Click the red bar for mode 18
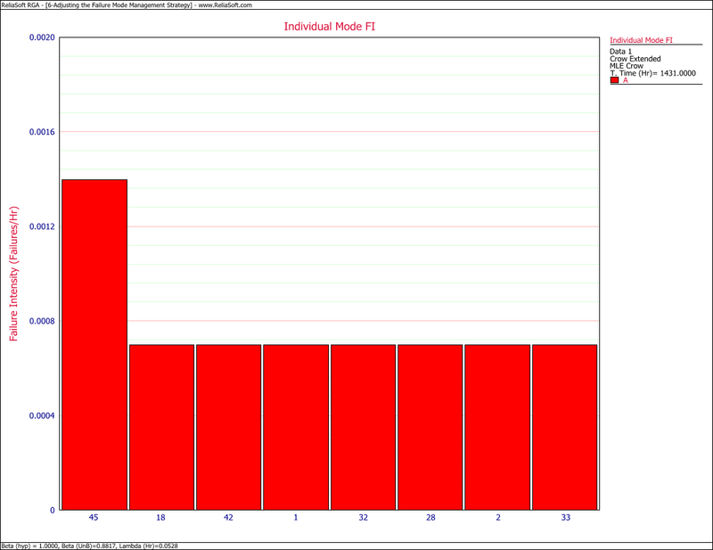The width and height of the screenshot is (713, 550). point(161,427)
